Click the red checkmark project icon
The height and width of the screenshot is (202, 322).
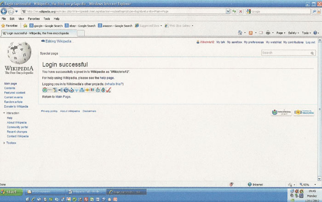tap(109, 90)
